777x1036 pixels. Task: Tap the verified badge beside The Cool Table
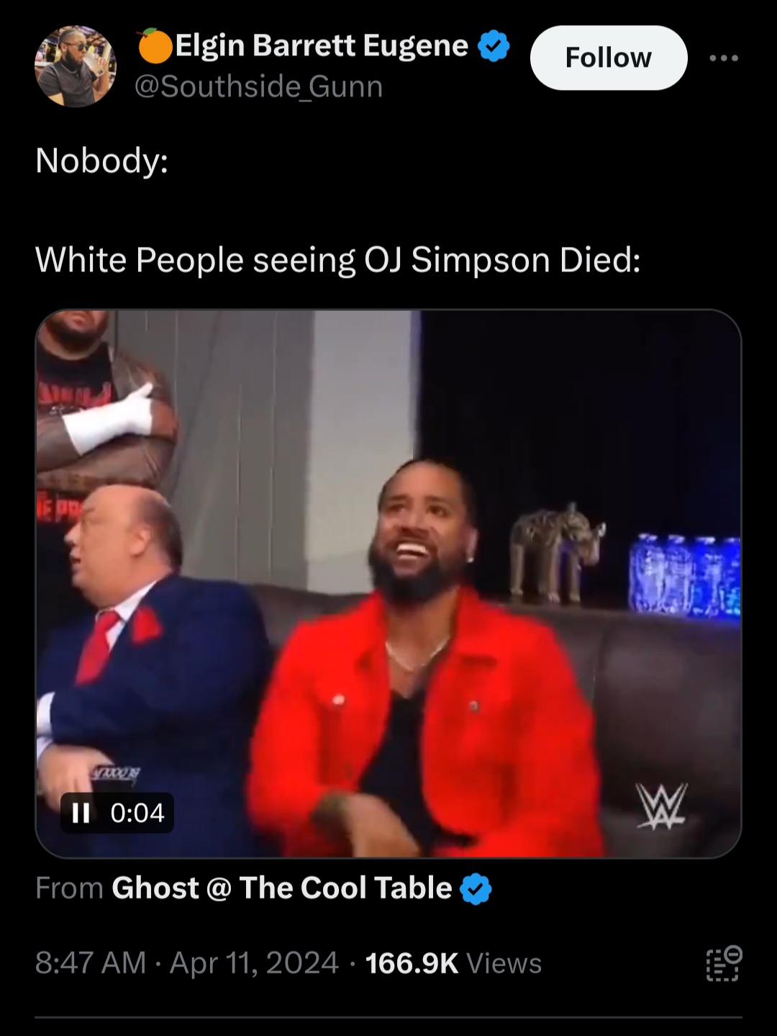click(475, 888)
